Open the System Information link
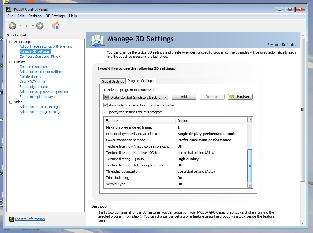Image resolution: width=313 pixels, height=233 pixels. point(30,219)
